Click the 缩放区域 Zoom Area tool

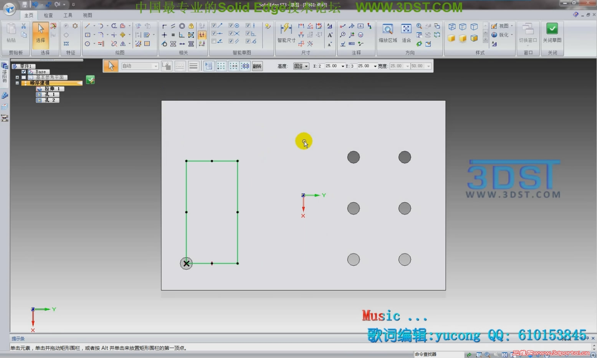[388, 33]
